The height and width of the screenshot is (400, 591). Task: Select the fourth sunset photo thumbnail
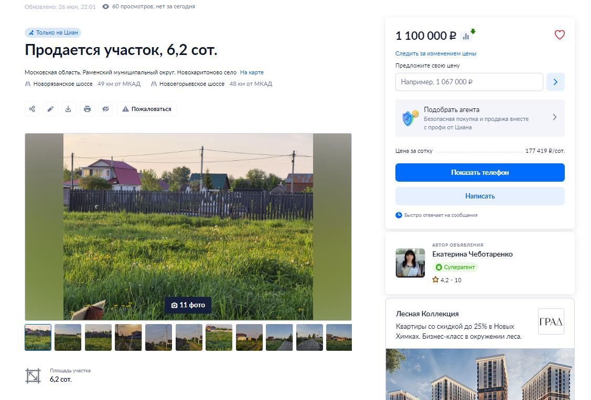tap(128, 338)
